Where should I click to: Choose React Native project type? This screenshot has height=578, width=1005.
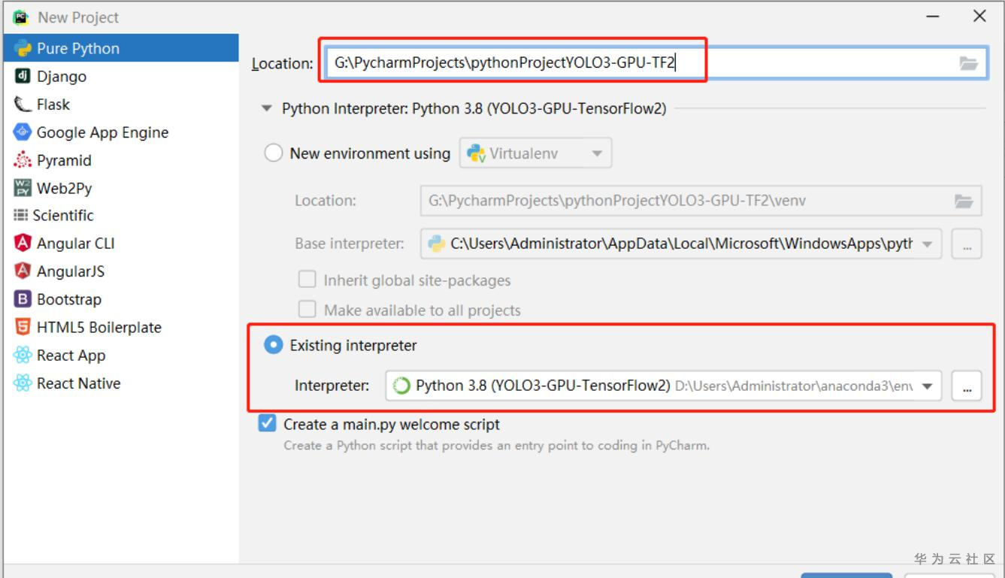pyautogui.click(x=79, y=383)
